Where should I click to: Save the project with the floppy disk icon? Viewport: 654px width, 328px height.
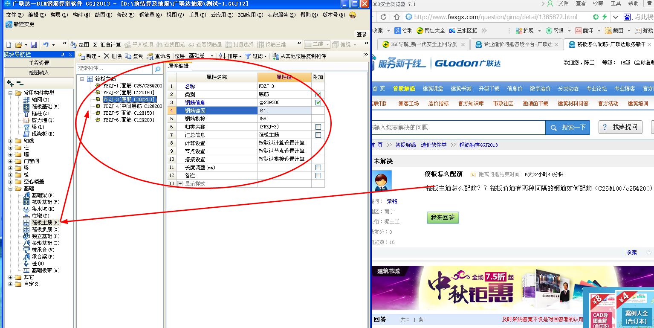[x=34, y=45]
